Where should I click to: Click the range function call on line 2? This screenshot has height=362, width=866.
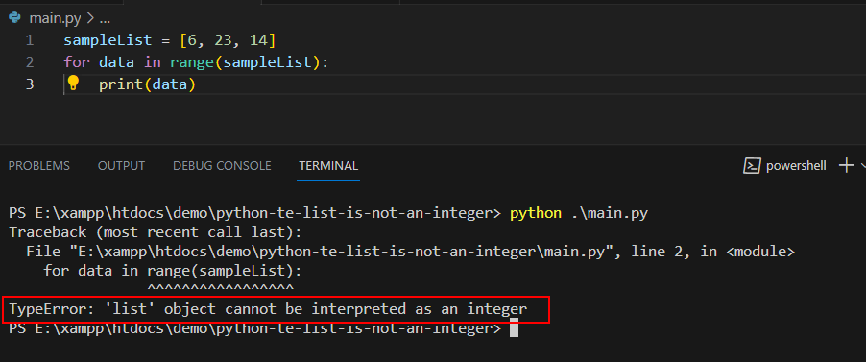click(x=192, y=62)
